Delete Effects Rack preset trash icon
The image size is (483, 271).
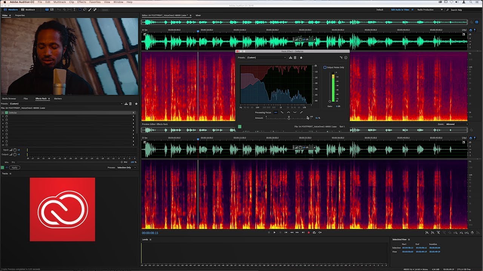pyautogui.click(x=131, y=104)
